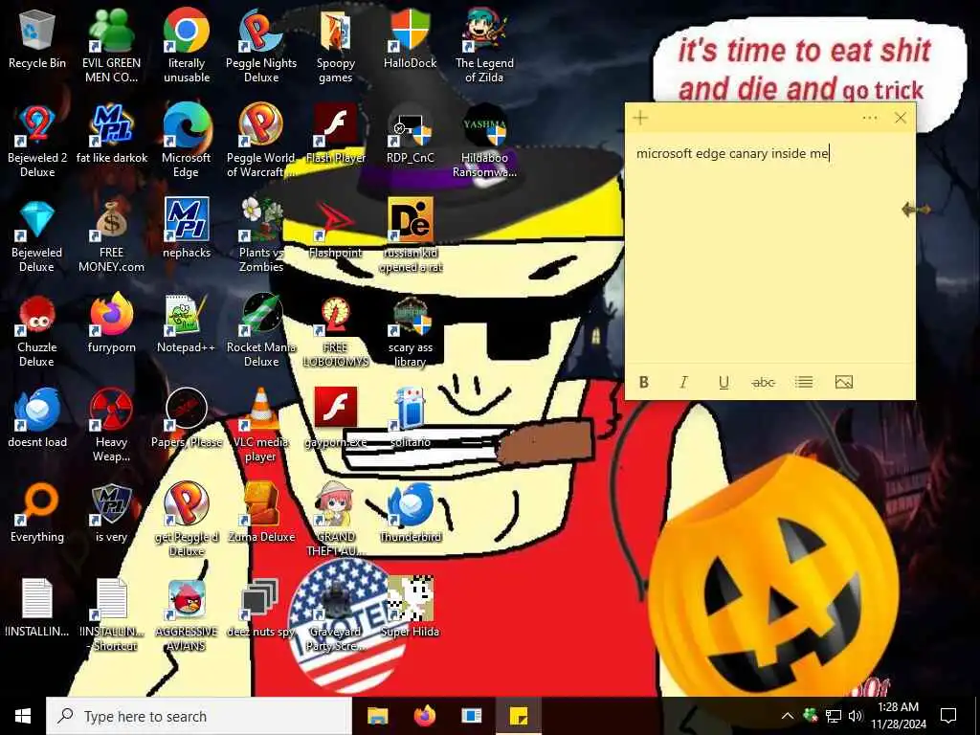Open the scary ass library shortcut
Screen dimensions: 980x735
click(410, 330)
